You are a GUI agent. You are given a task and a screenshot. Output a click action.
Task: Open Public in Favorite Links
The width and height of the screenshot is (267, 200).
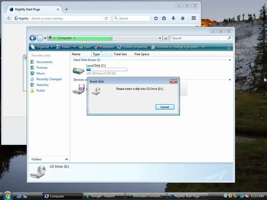click(41, 90)
